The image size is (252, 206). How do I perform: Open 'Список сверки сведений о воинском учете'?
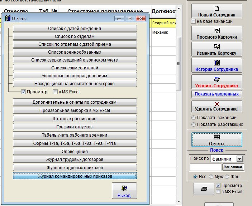coord(75,60)
